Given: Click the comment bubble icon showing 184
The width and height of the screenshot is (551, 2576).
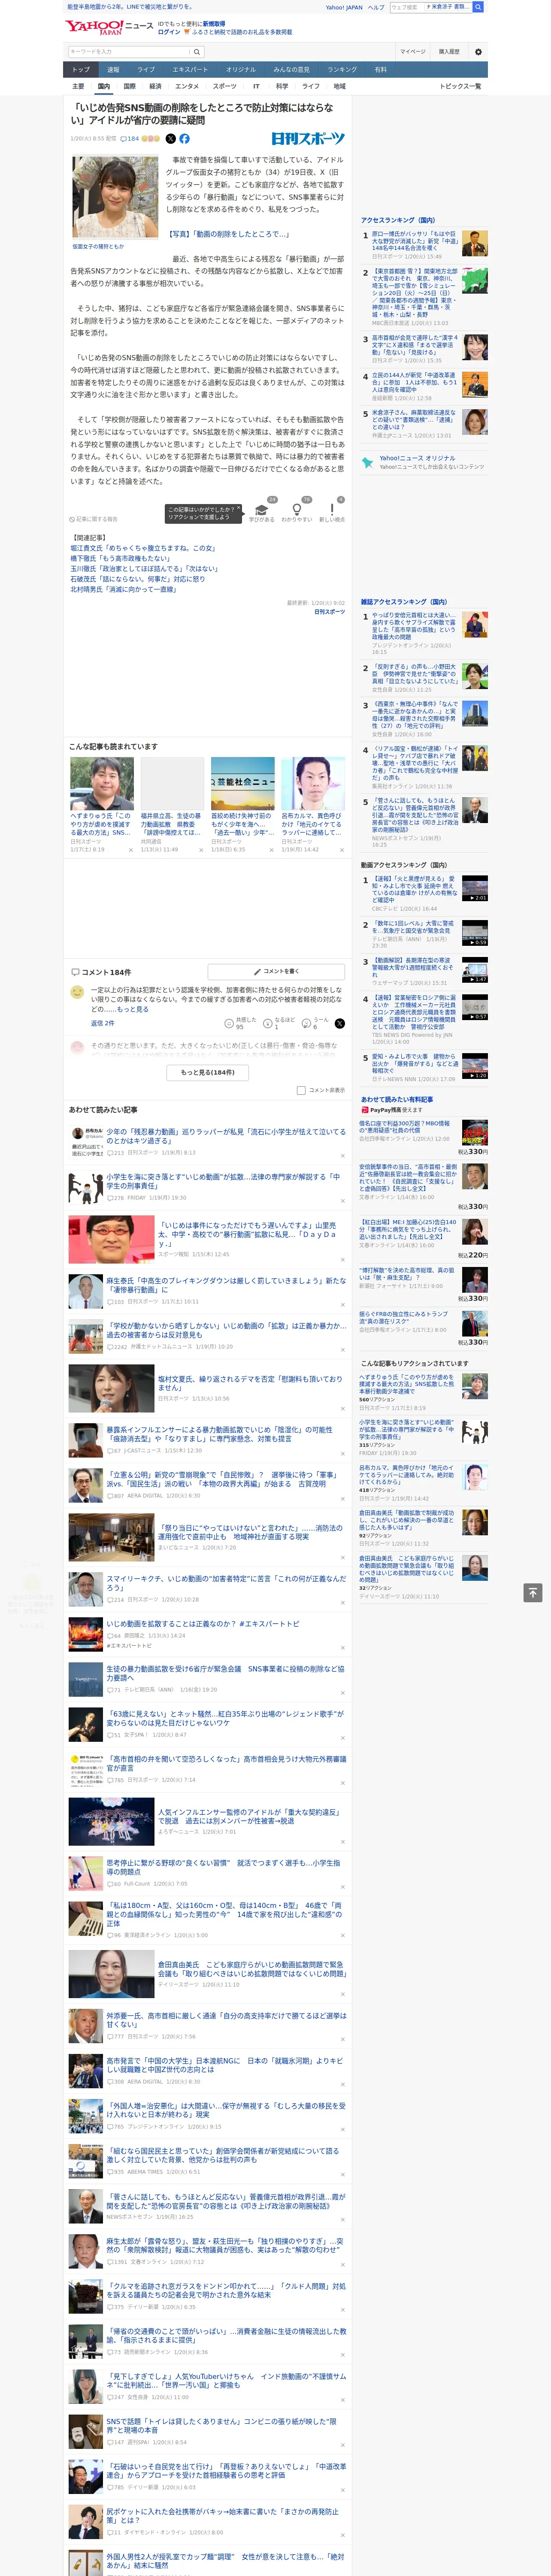Looking at the screenshot, I should tap(124, 139).
